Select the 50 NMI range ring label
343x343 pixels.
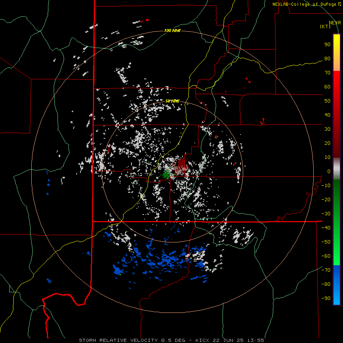click(x=172, y=101)
